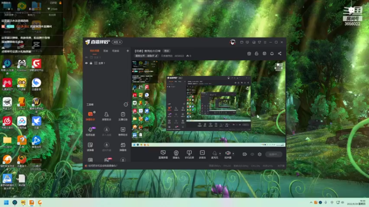Toggle visibility eye of 全屏 1 layer
369x207 pixels.
click(86, 63)
